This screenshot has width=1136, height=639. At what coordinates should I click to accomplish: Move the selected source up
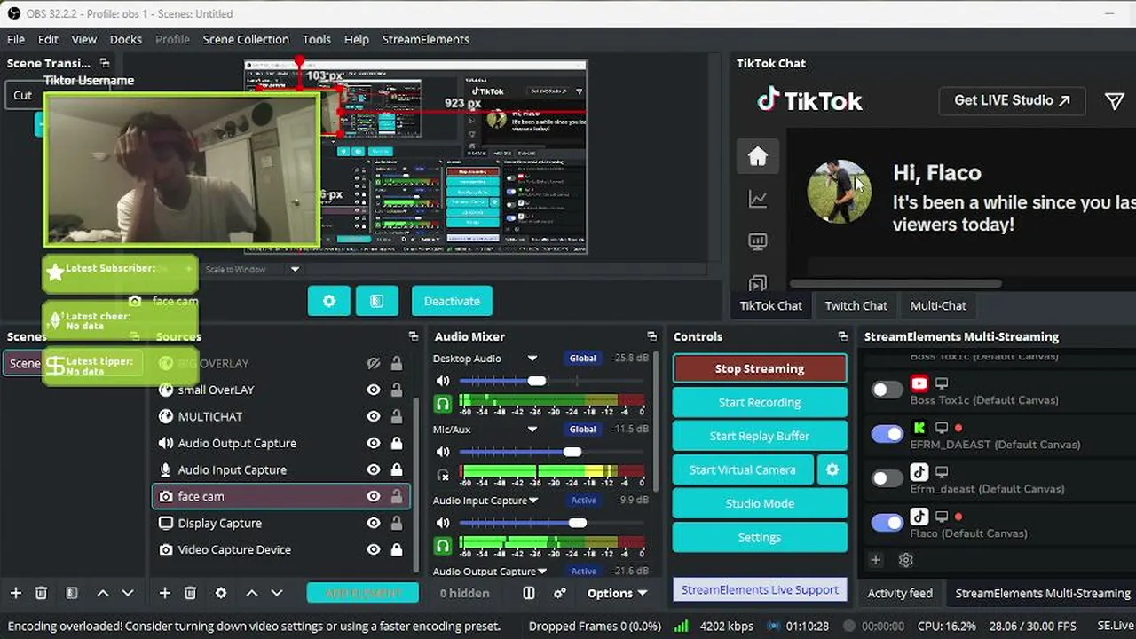point(252,593)
